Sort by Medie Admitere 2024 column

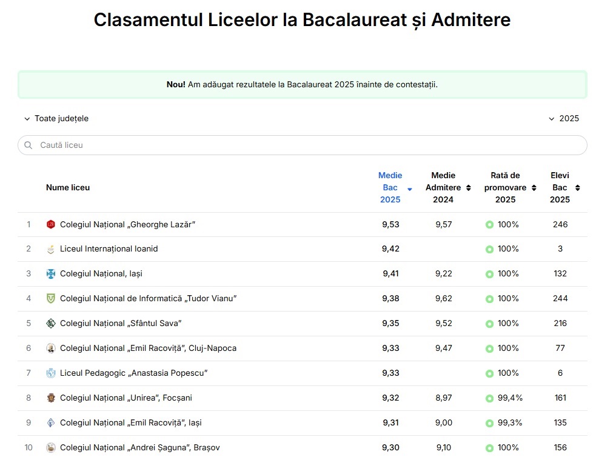click(447, 187)
